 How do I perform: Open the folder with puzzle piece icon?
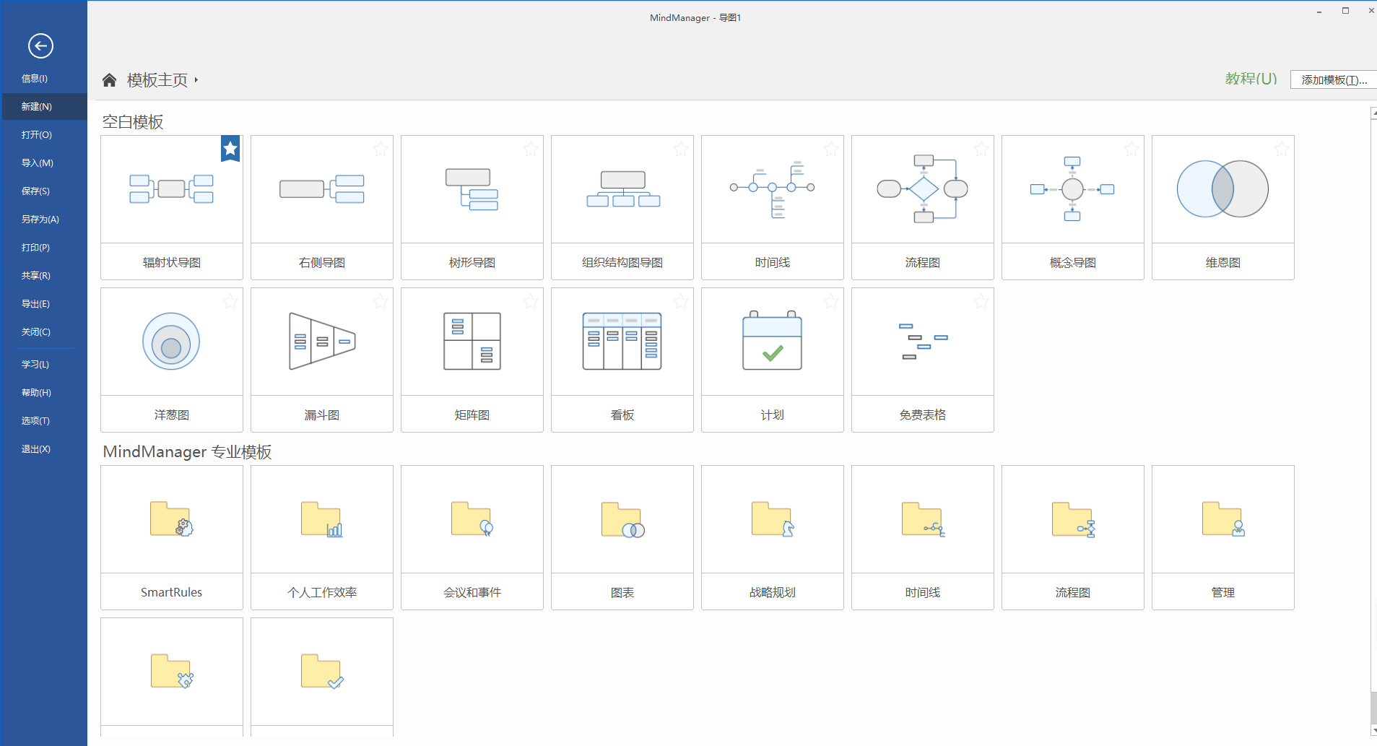click(x=172, y=677)
